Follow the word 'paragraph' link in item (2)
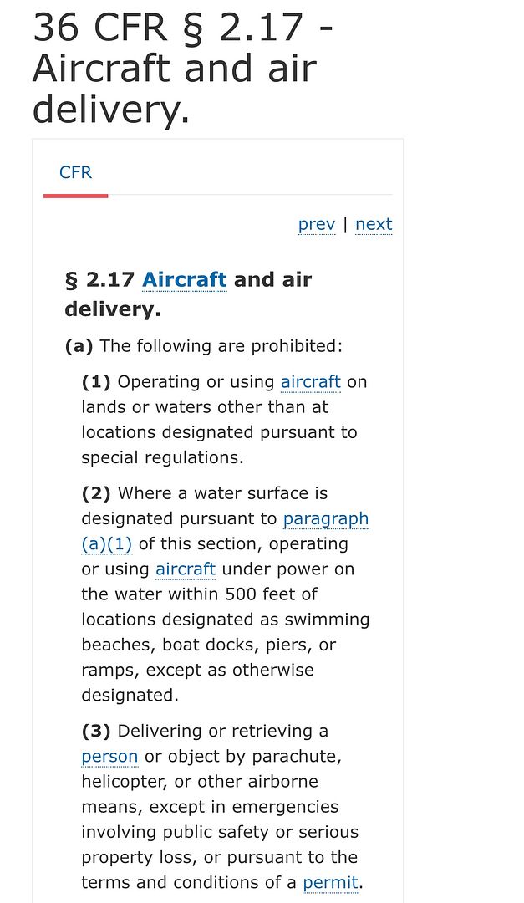The image size is (524, 903). pos(326,518)
